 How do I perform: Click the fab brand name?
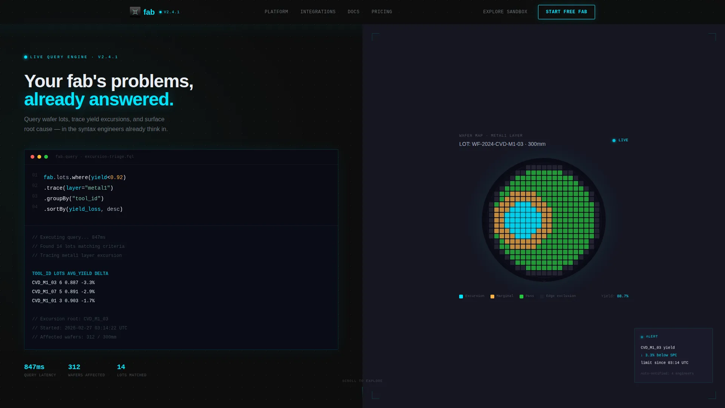tap(149, 12)
